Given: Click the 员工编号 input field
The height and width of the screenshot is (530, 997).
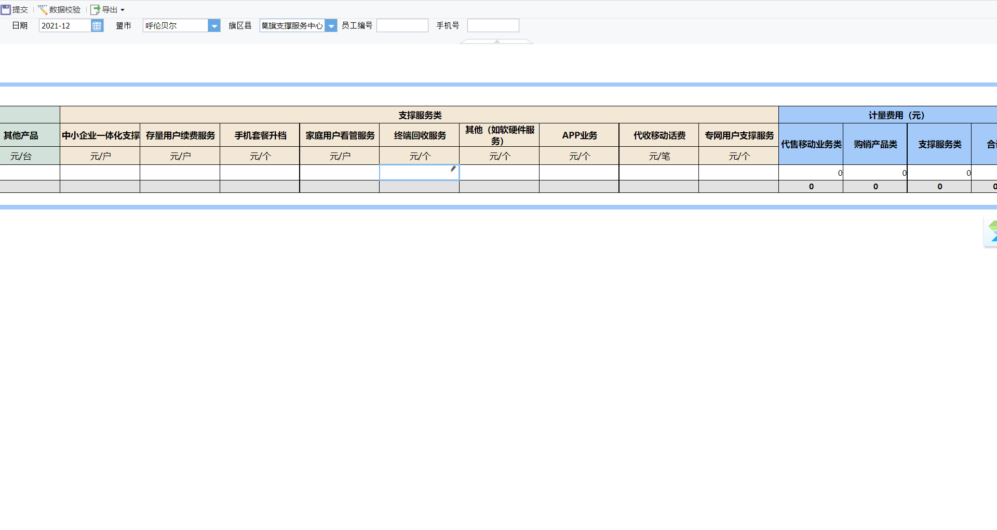Looking at the screenshot, I should pyautogui.click(x=402, y=25).
